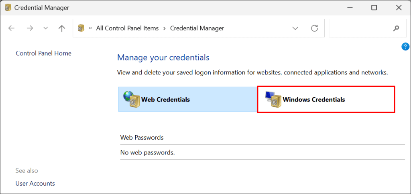
Task: Click the search magnifier icon
Action: (396, 28)
